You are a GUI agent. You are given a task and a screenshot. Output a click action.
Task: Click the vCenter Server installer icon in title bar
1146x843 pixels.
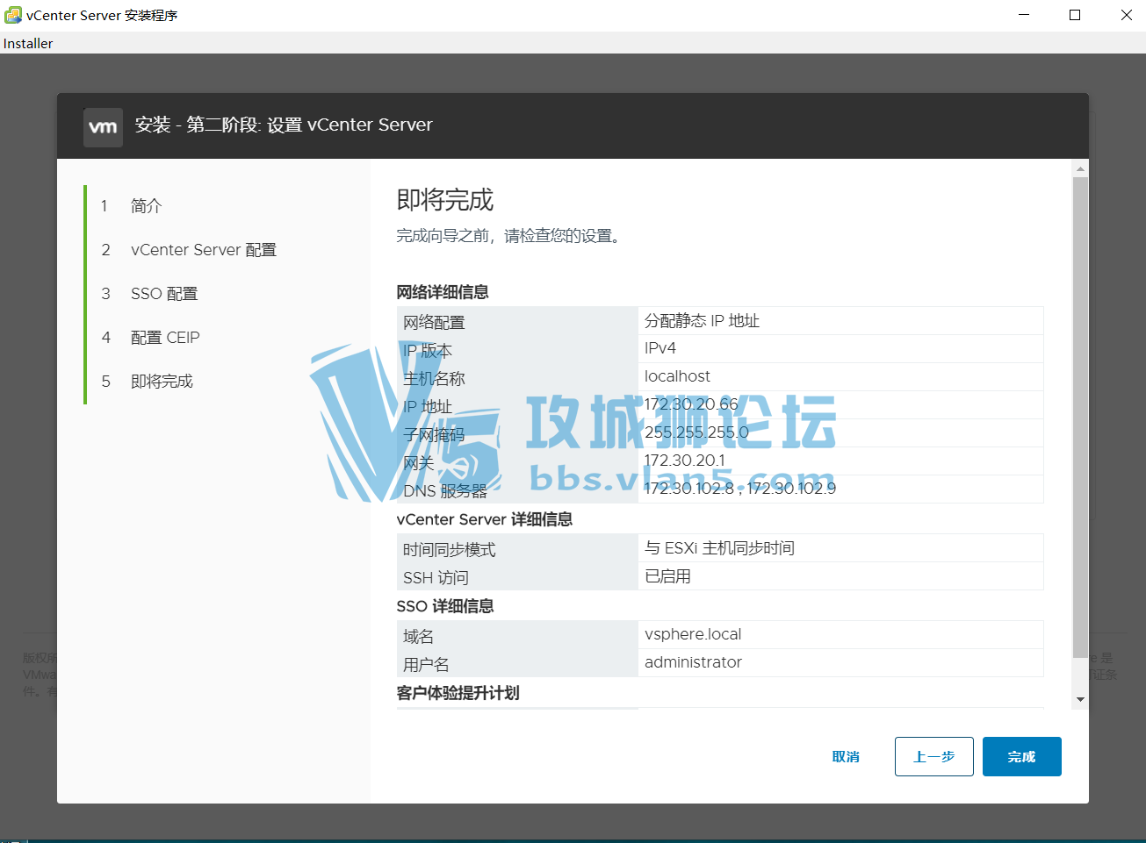coord(11,14)
